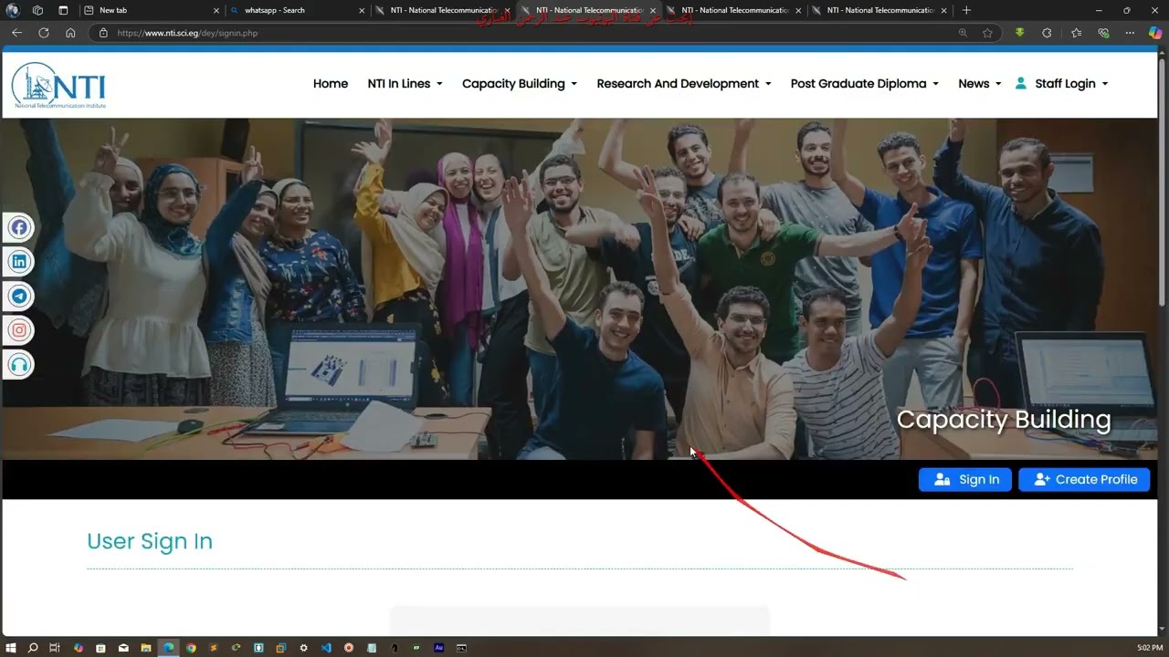
Task: Click the browser home icon
Action: click(x=70, y=33)
